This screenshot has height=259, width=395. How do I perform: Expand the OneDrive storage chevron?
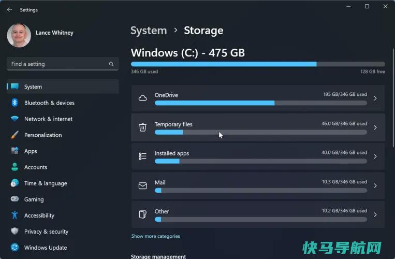point(375,98)
